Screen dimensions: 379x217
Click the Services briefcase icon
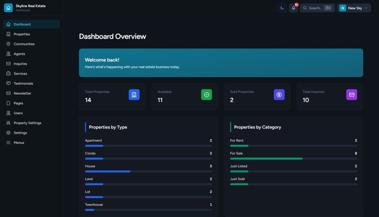point(9,73)
